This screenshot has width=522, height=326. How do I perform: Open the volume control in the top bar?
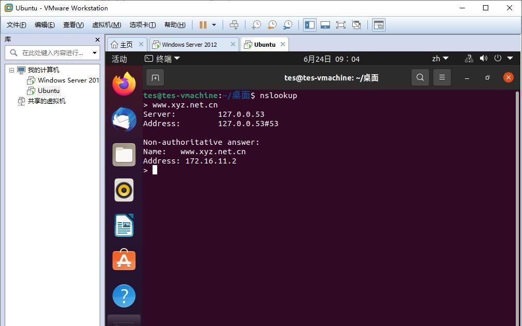click(483, 58)
